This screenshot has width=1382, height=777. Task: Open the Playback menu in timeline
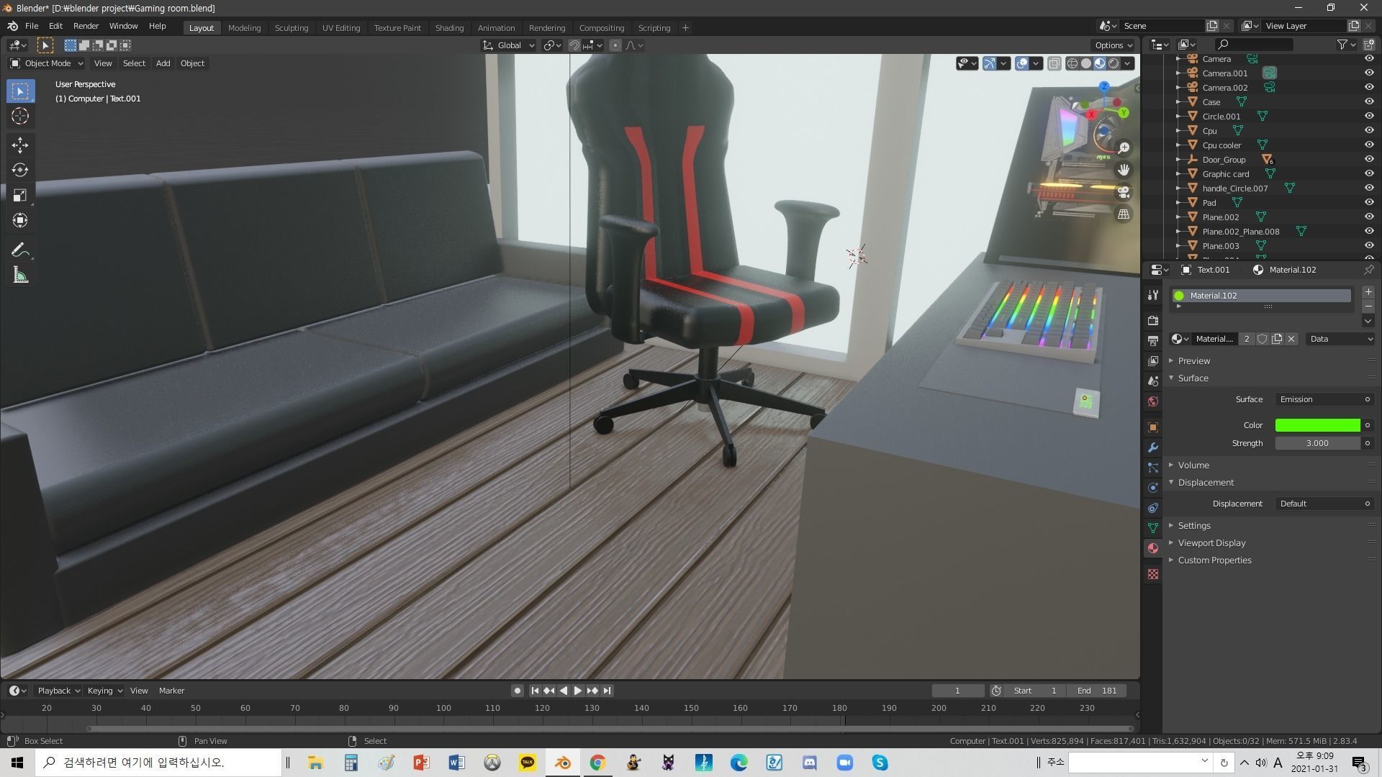pos(58,691)
